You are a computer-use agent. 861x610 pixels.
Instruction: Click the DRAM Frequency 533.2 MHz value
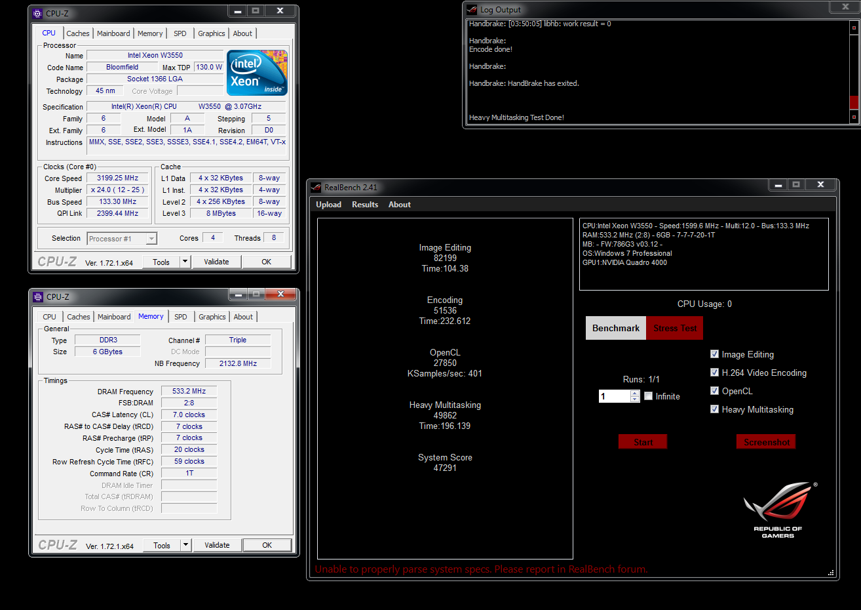tap(189, 391)
